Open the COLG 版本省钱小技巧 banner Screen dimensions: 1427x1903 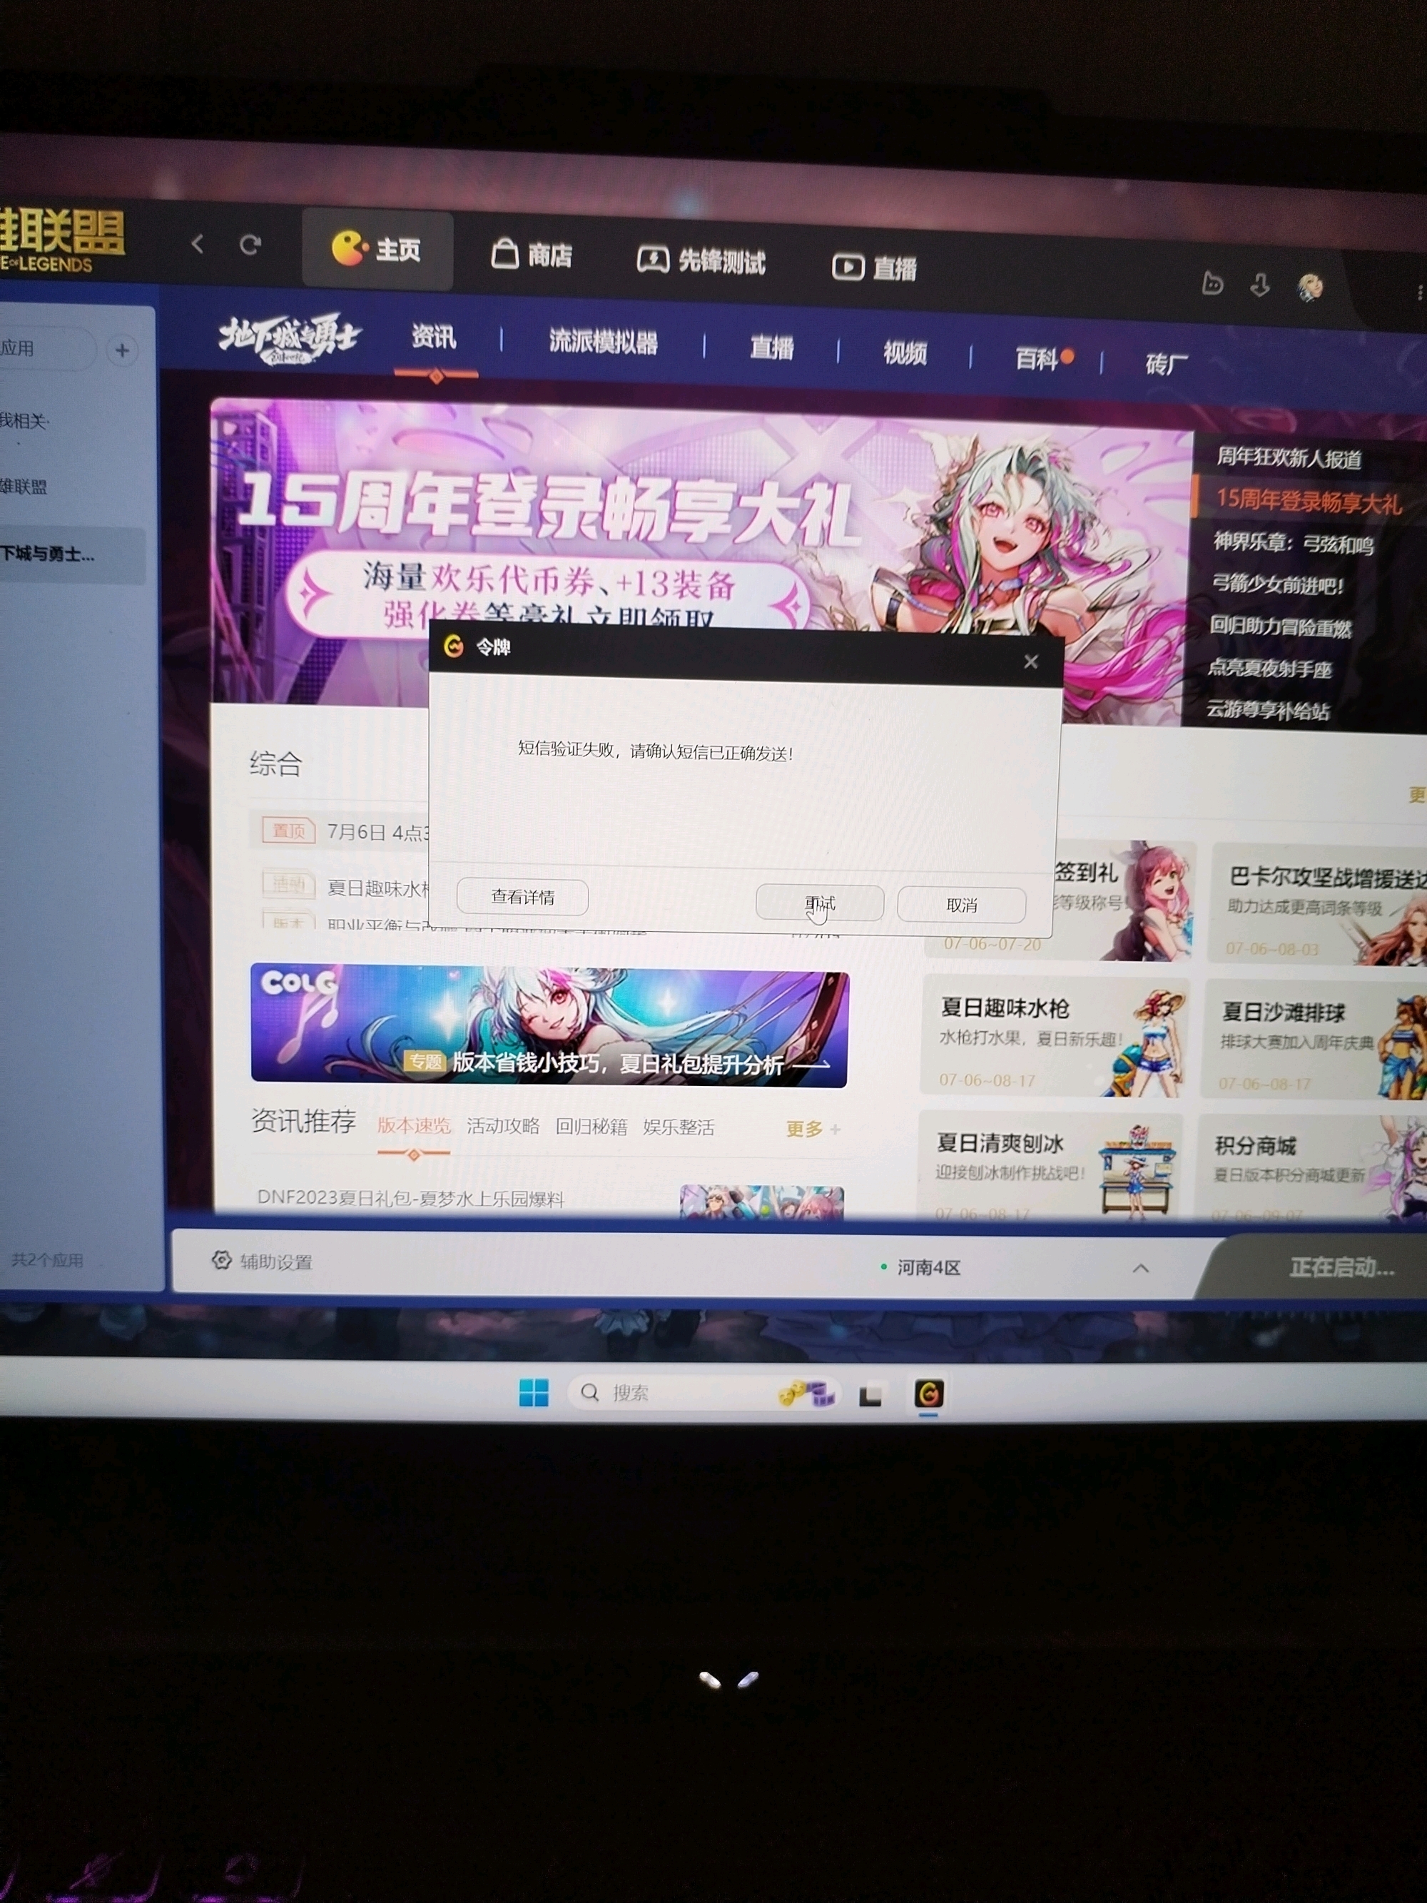(x=549, y=1025)
